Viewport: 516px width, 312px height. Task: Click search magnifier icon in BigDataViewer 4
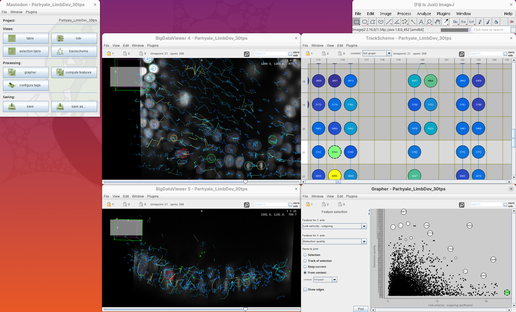click(246, 54)
